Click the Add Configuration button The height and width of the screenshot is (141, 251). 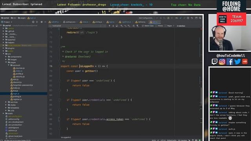pyautogui.click(x=146, y=18)
